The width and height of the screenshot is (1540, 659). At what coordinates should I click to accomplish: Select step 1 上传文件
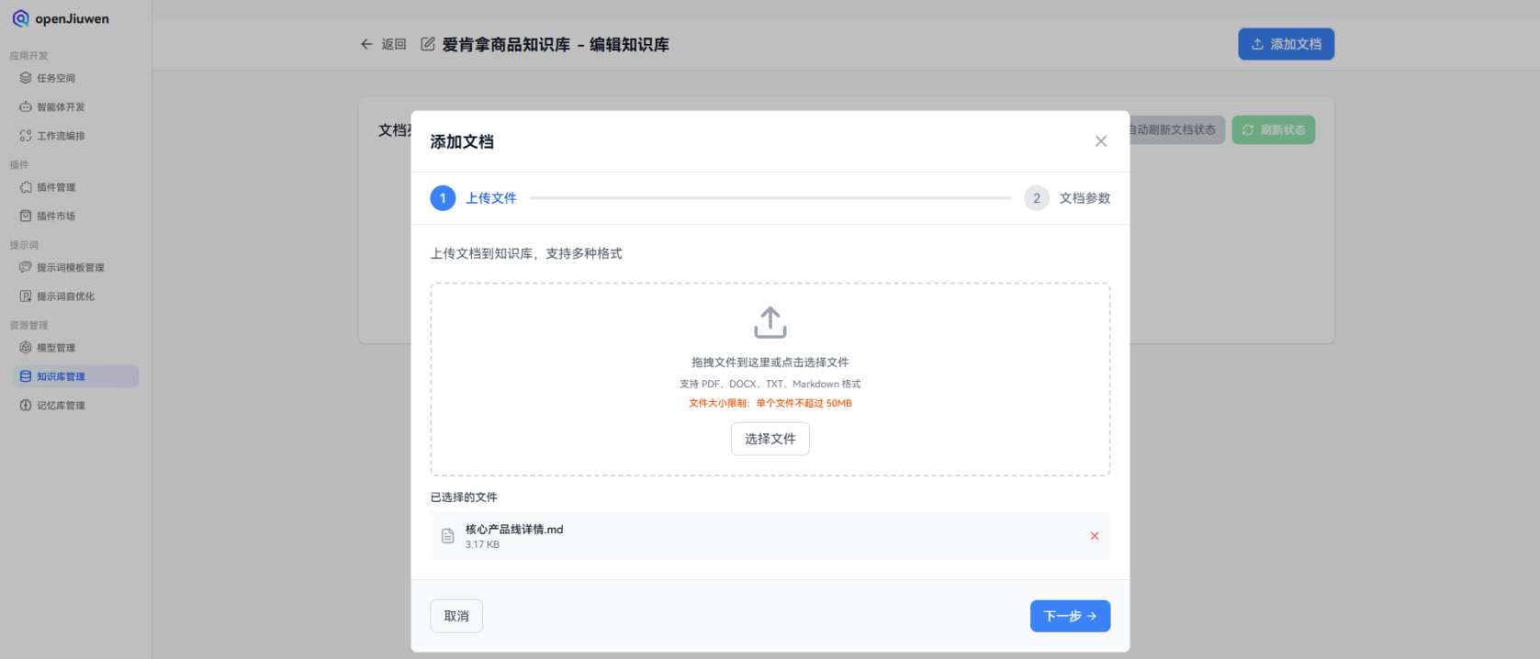point(474,198)
